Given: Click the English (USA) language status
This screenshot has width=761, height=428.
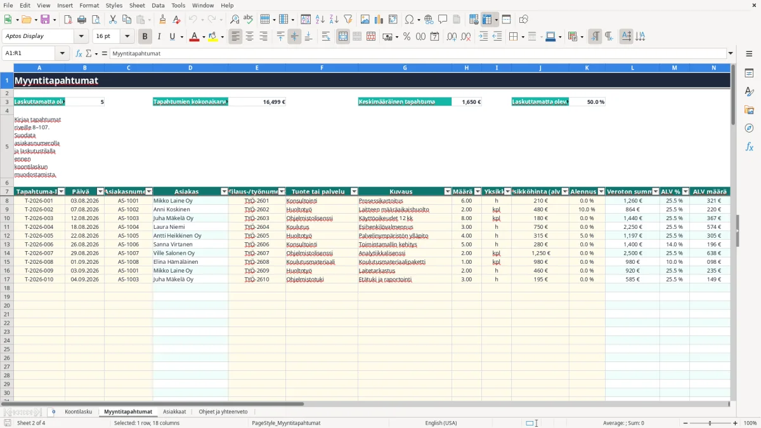Looking at the screenshot, I should [x=441, y=423].
